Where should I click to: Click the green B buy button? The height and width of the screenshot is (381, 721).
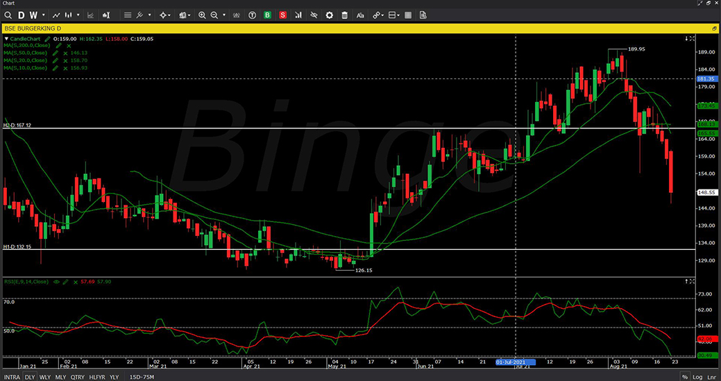(x=267, y=15)
